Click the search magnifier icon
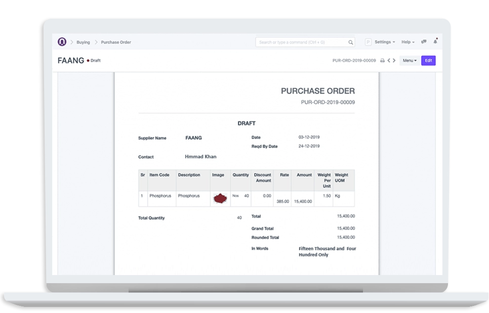Viewport: 489px width, 313px height. point(350,42)
